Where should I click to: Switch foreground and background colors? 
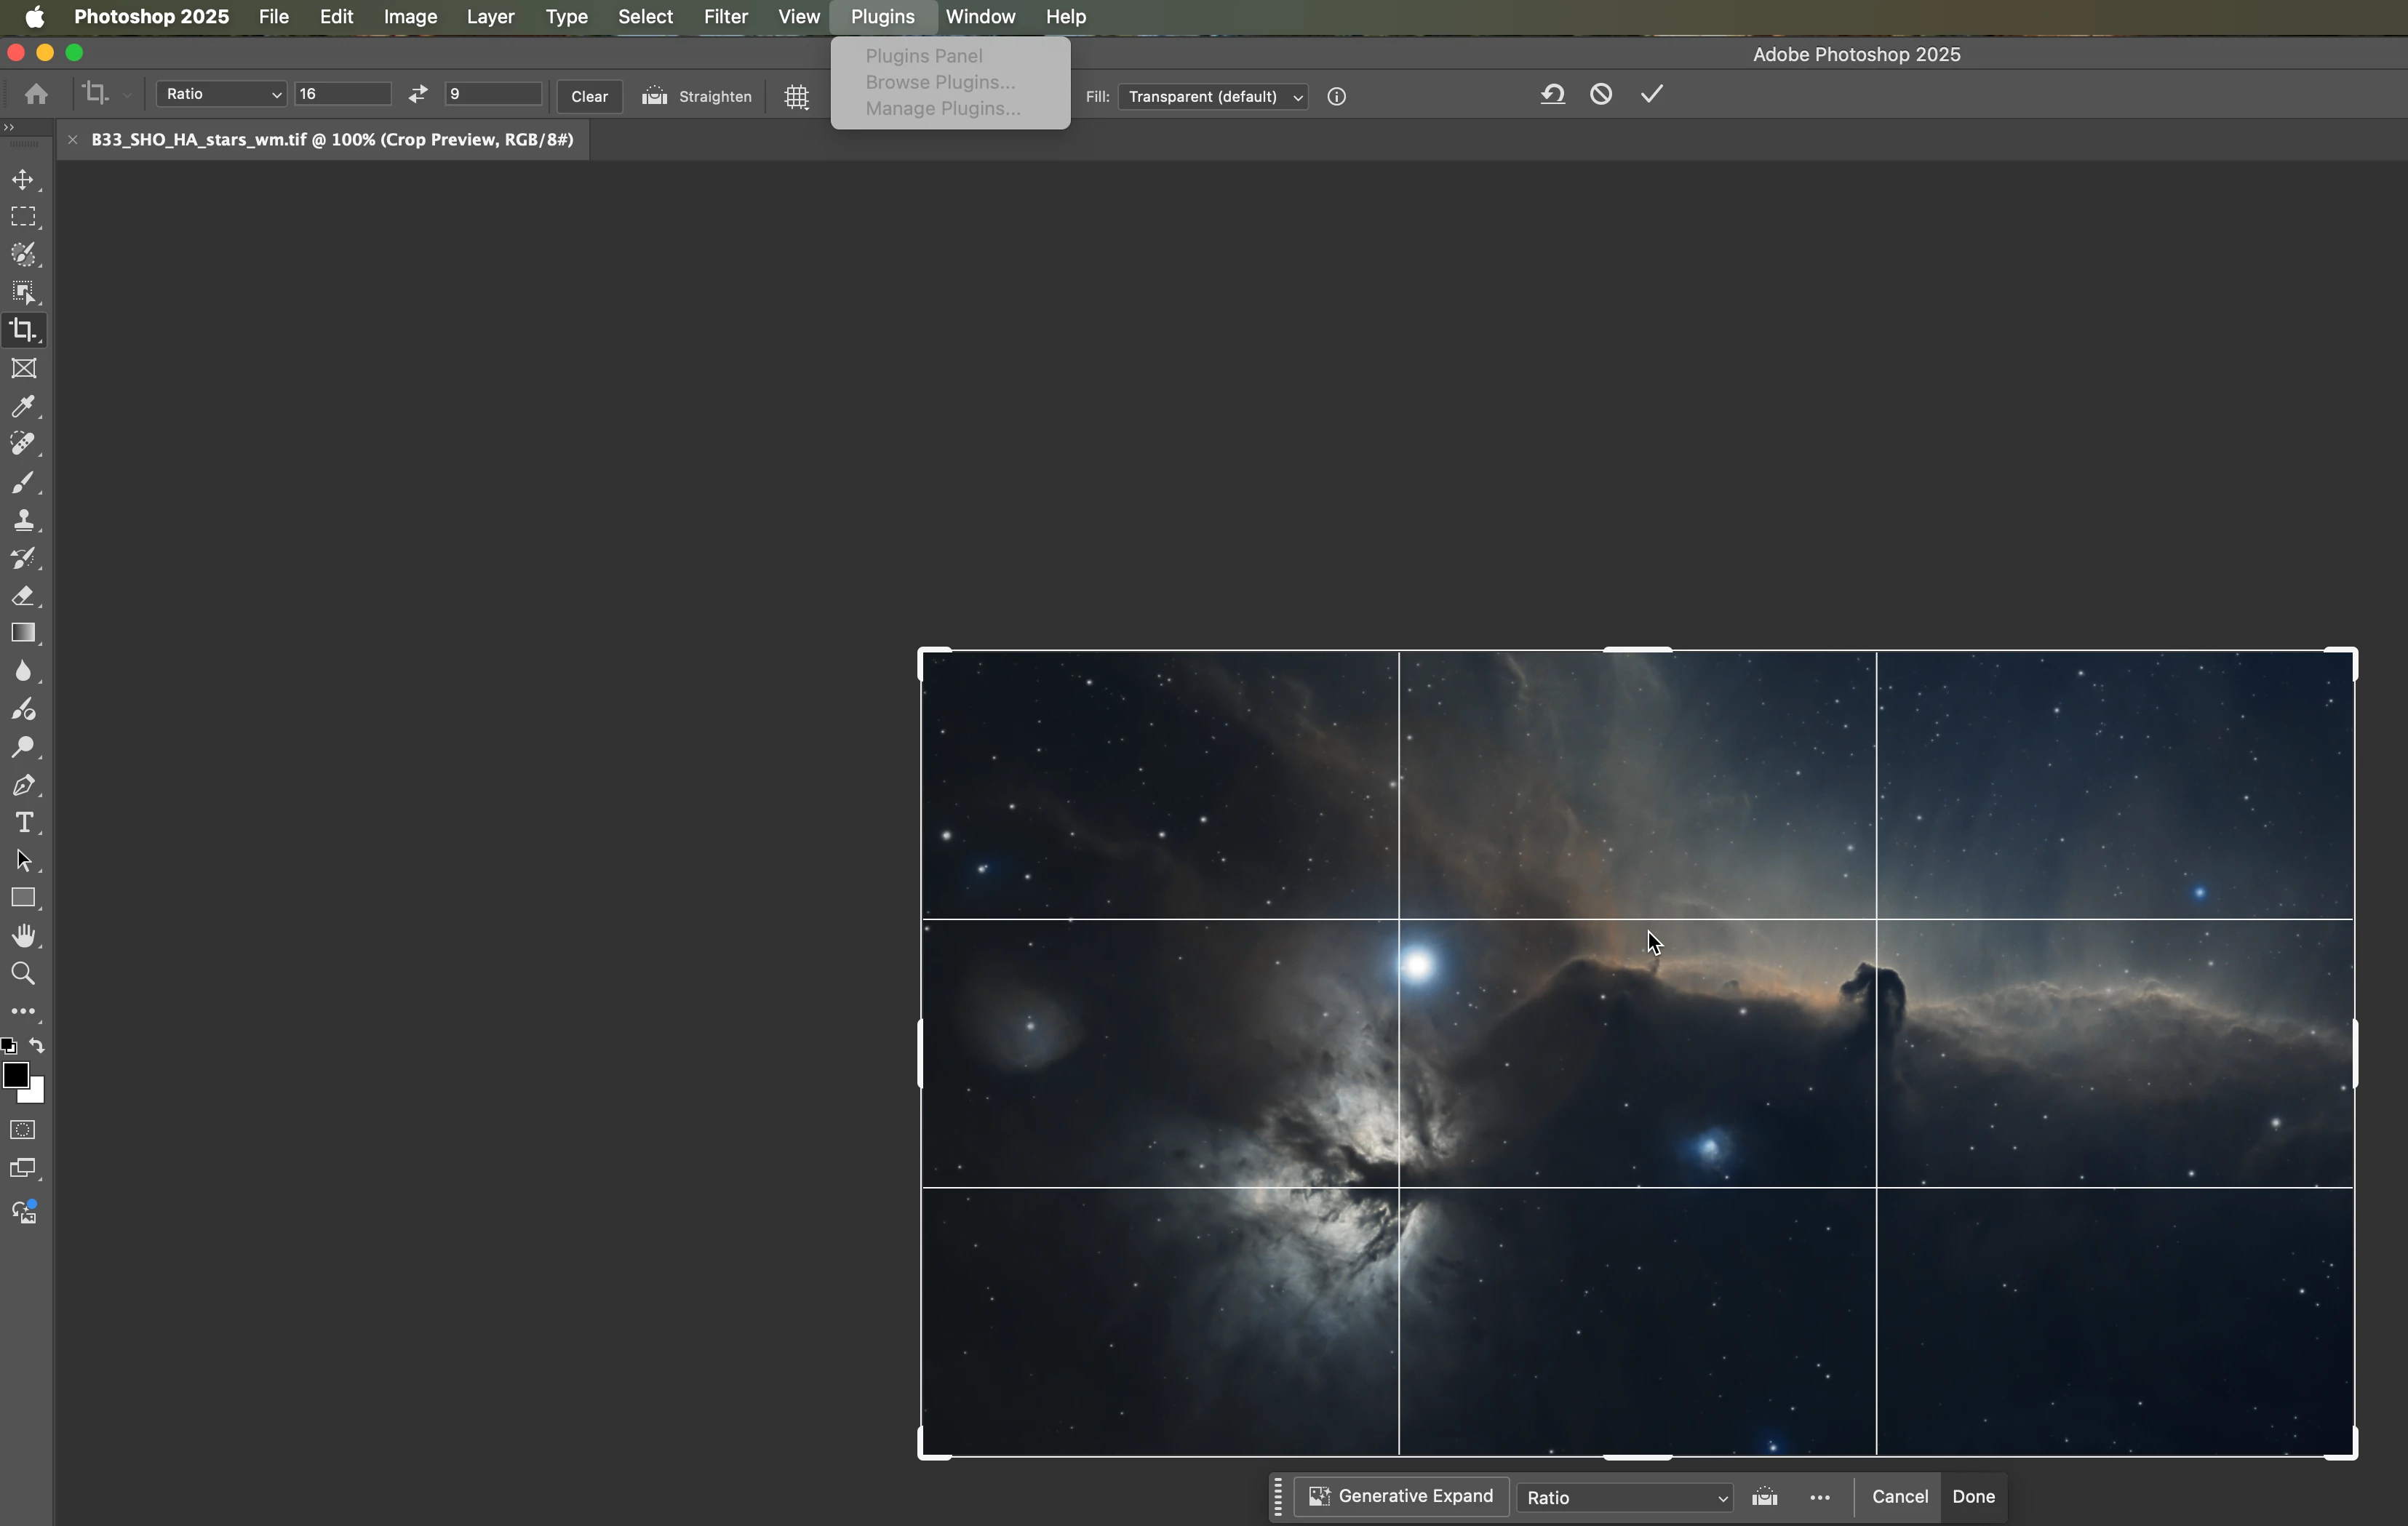[37, 1046]
